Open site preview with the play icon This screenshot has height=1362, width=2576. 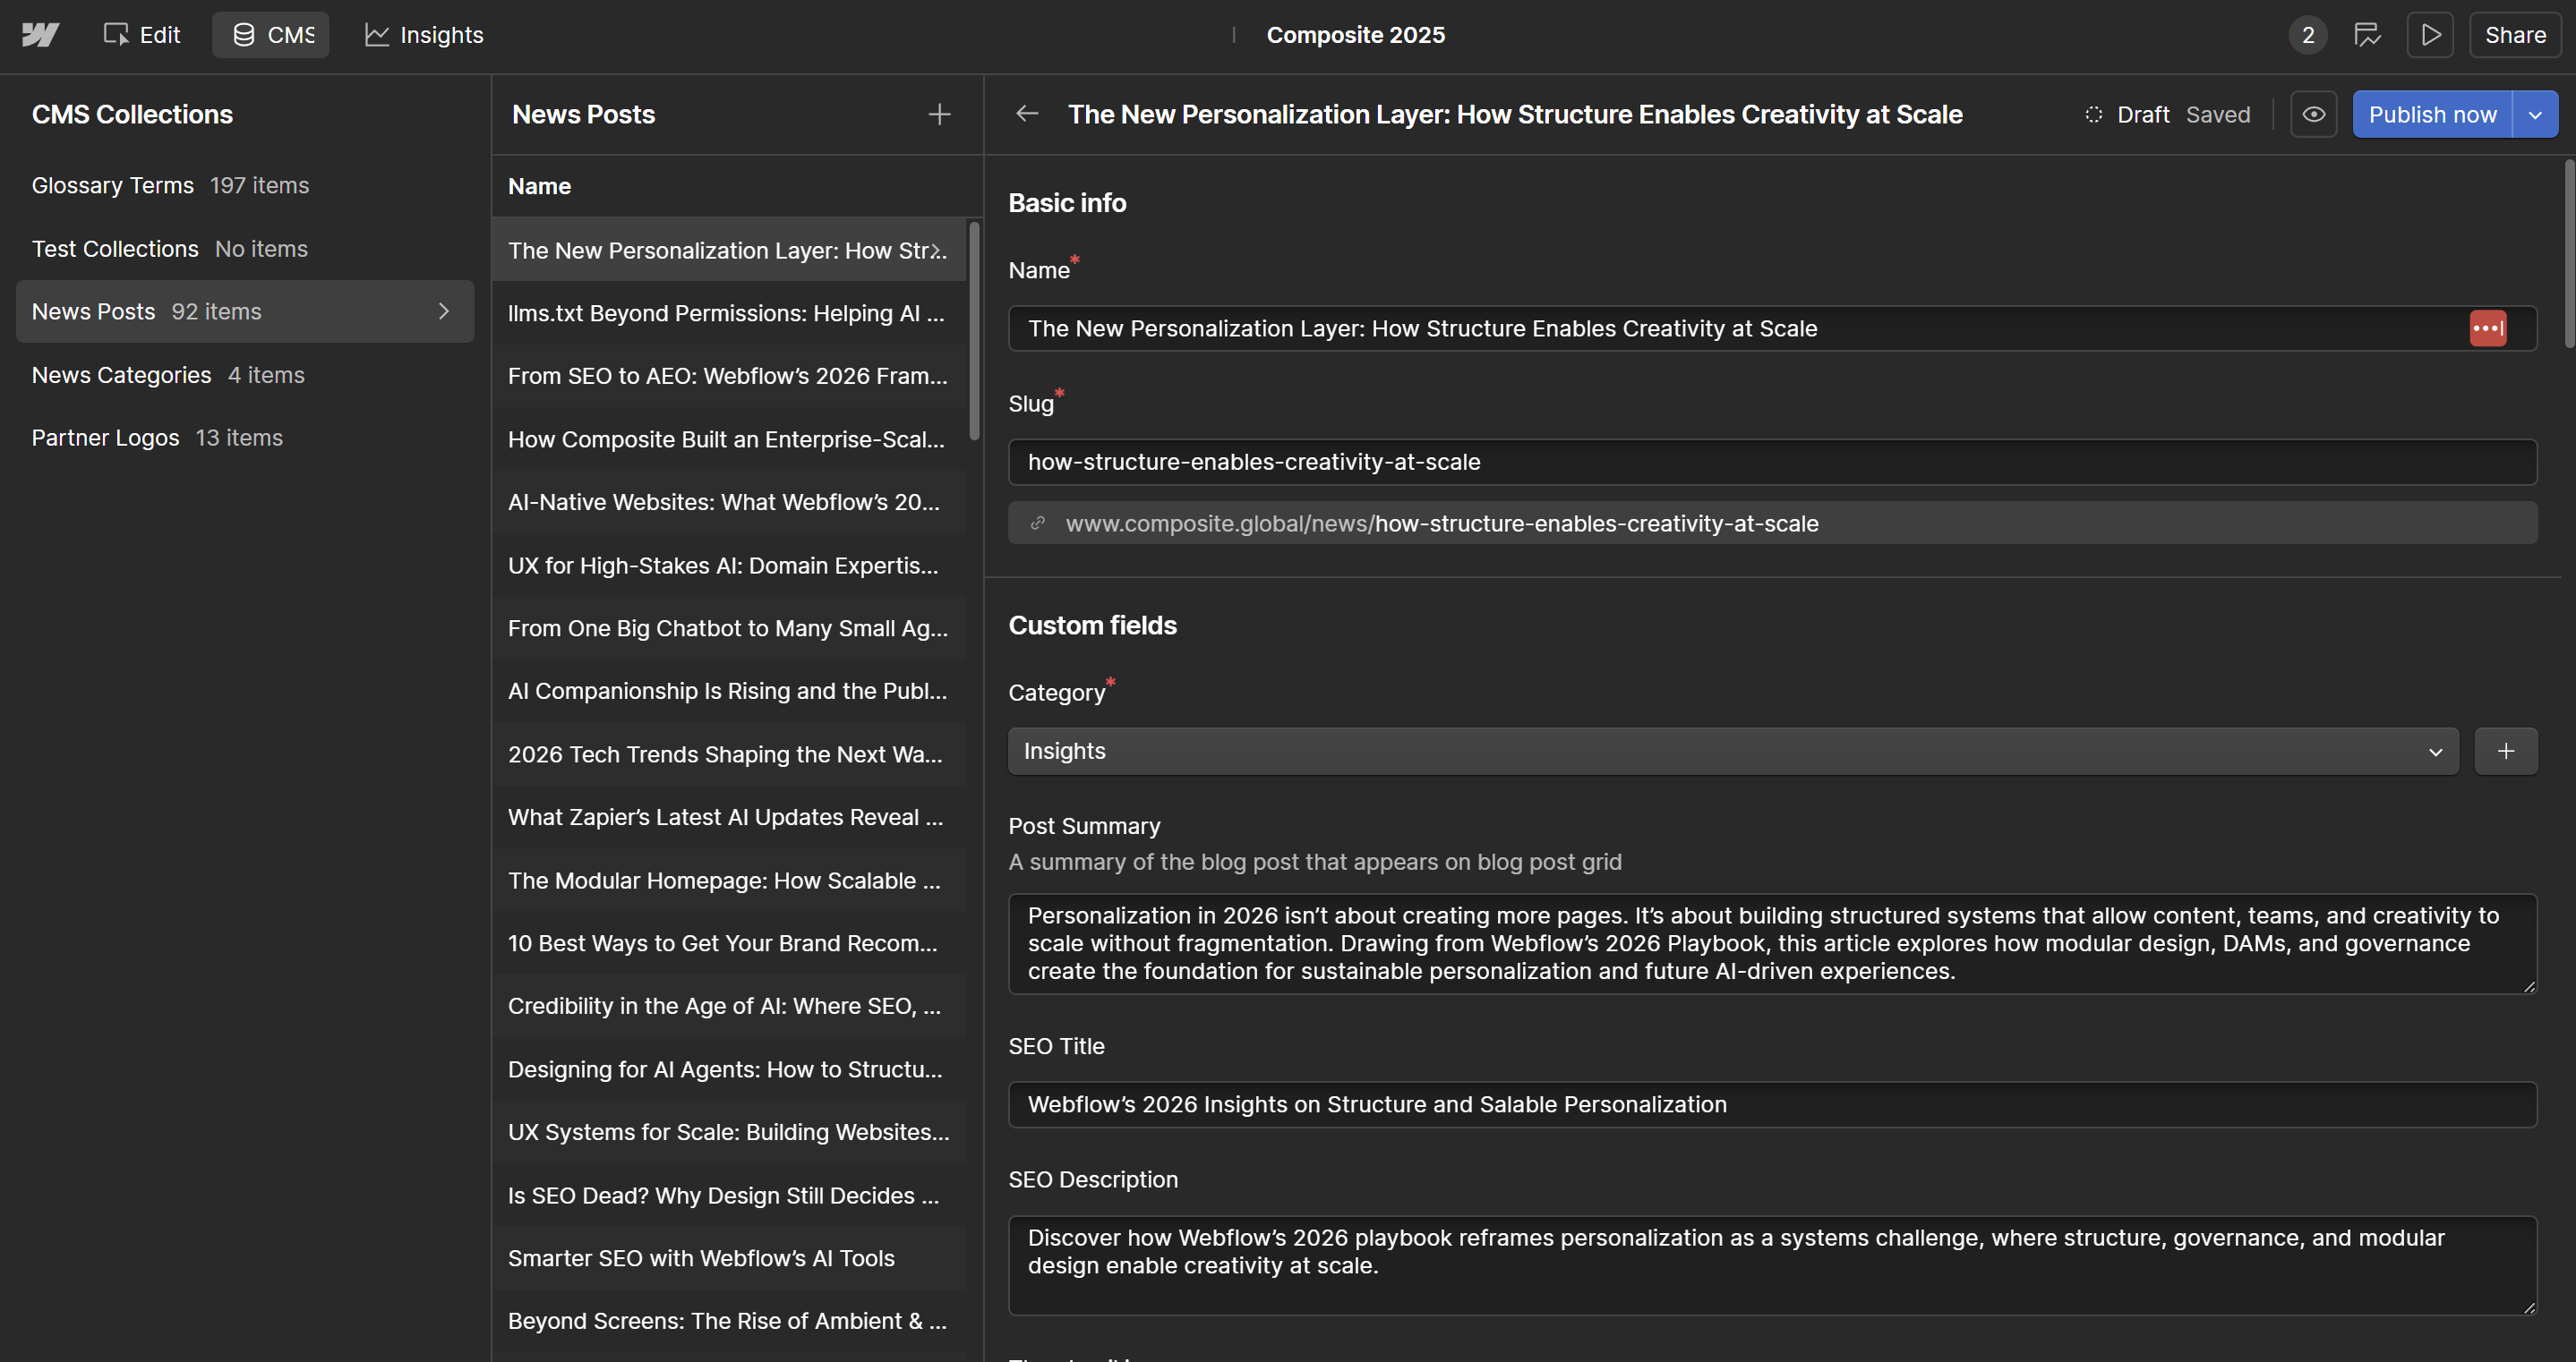(x=2430, y=35)
